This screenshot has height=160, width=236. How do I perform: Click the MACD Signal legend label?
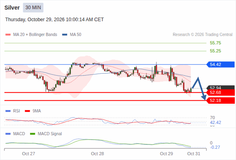pyautogui.click(x=50, y=134)
